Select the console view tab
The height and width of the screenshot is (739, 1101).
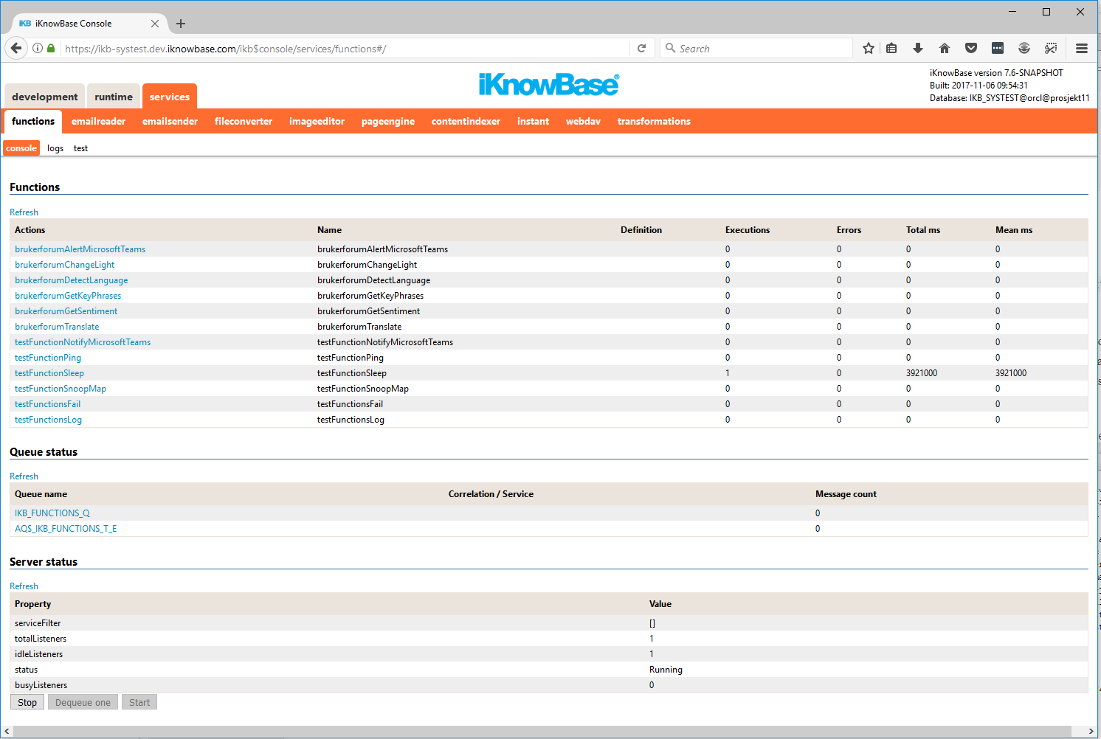tap(21, 148)
